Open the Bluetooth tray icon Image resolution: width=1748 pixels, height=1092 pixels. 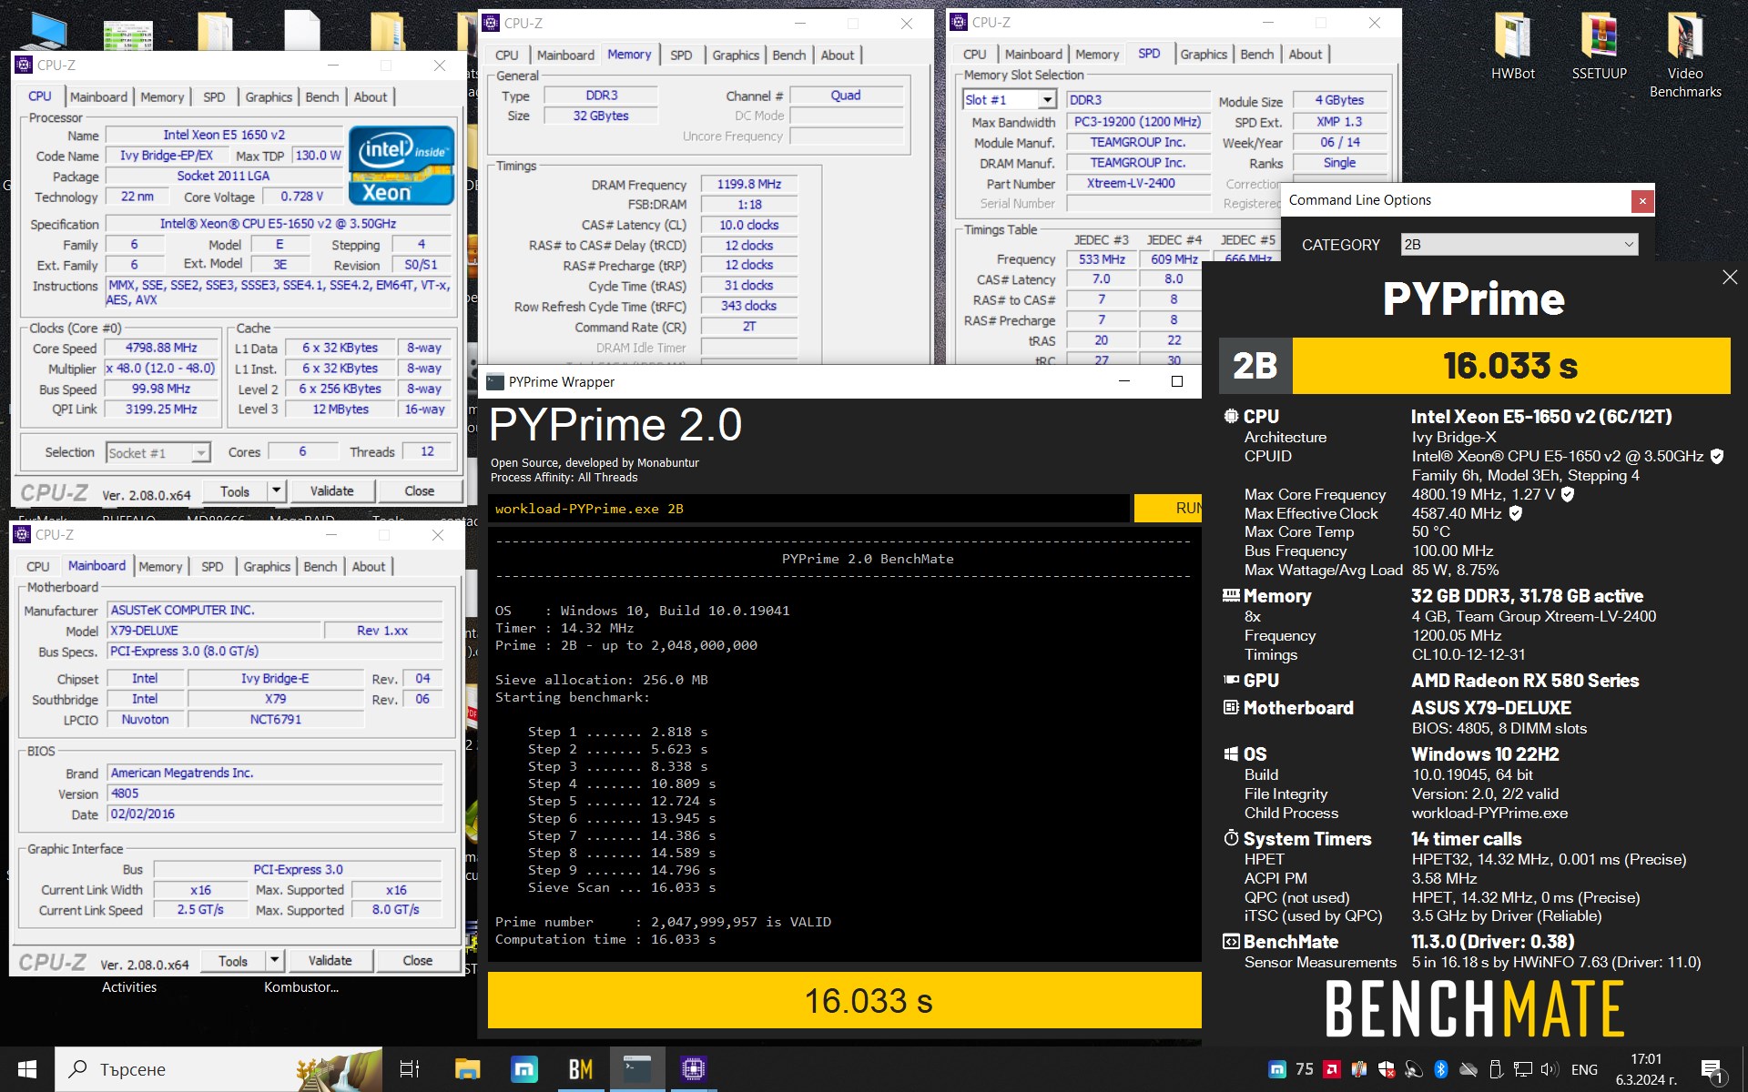click(1441, 1069)
